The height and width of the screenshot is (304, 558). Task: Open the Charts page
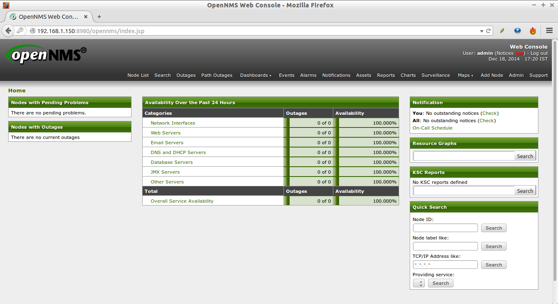pos(408,75)
